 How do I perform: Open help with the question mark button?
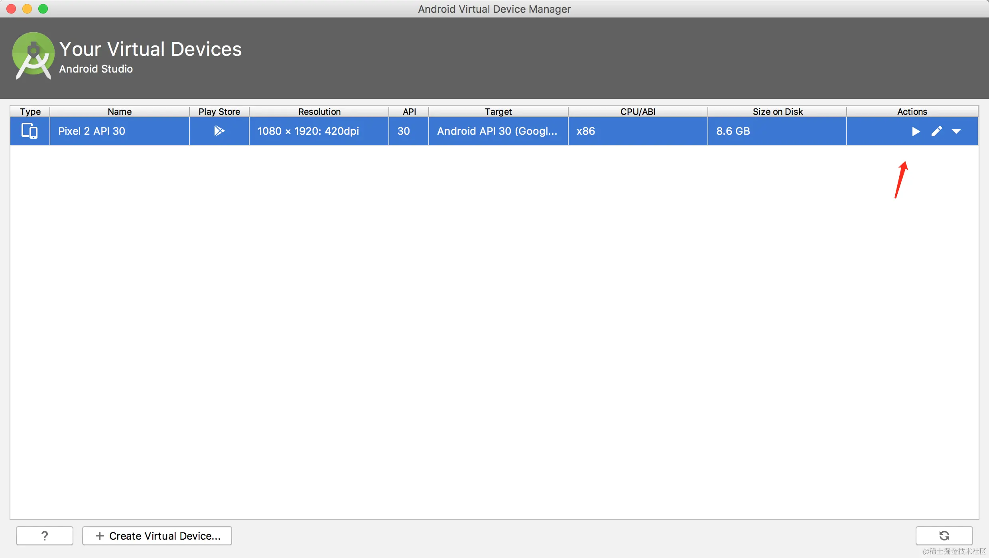click(x=45, y=536)
